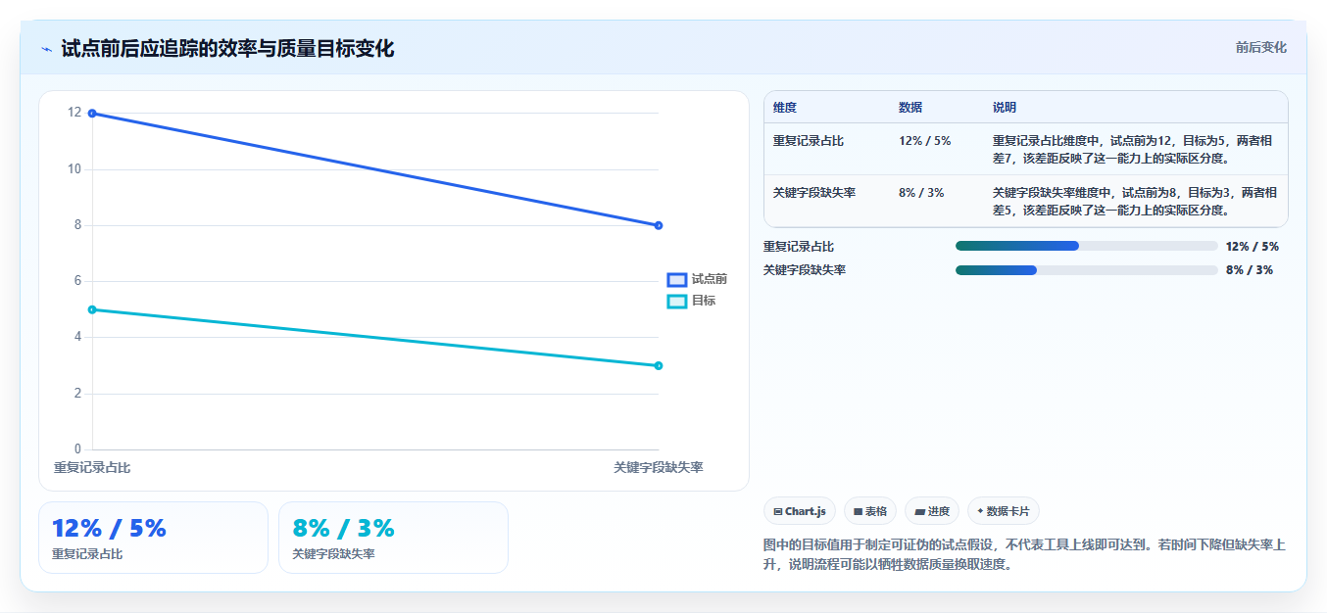Toggle the 试点前 legend entry

point(697,279)
